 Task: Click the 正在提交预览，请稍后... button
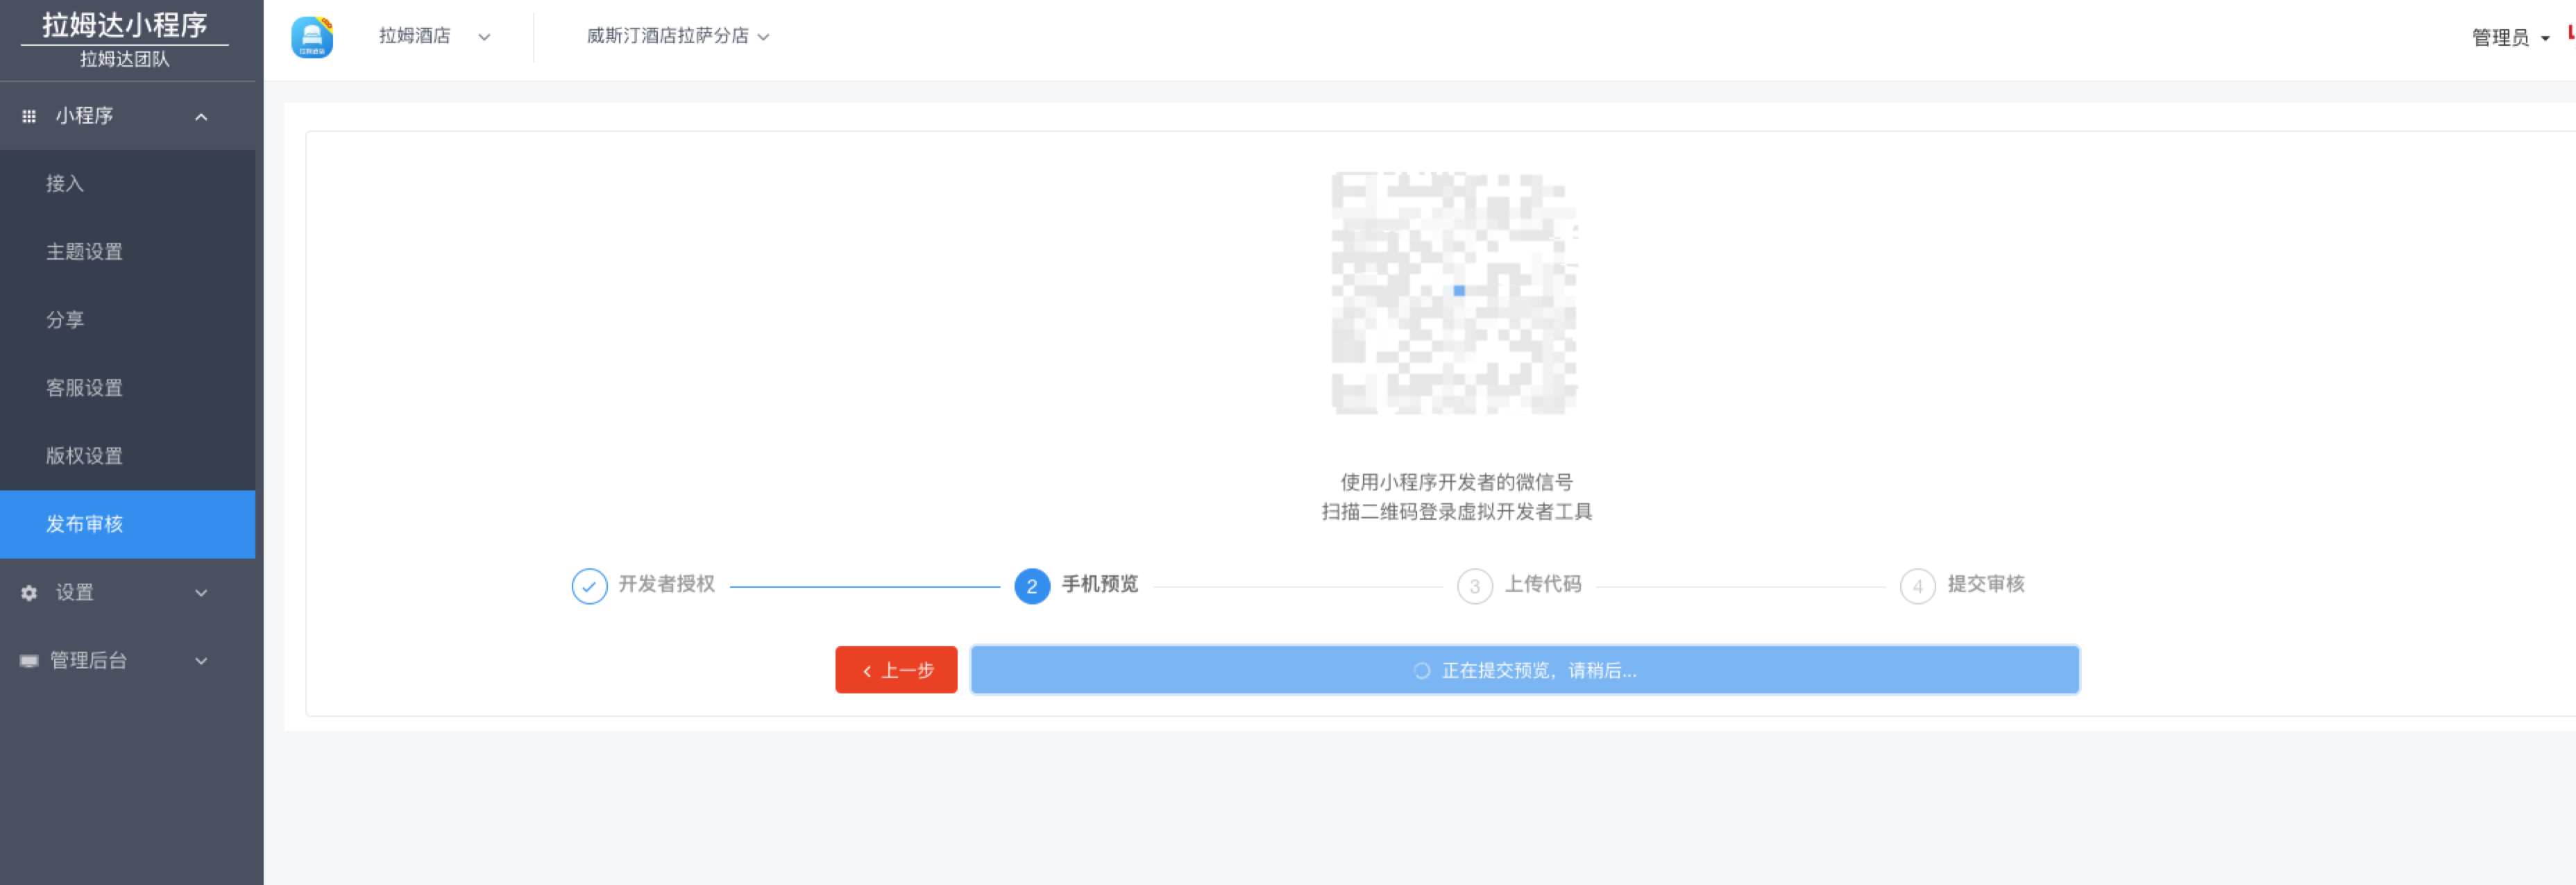(1525, 670)
